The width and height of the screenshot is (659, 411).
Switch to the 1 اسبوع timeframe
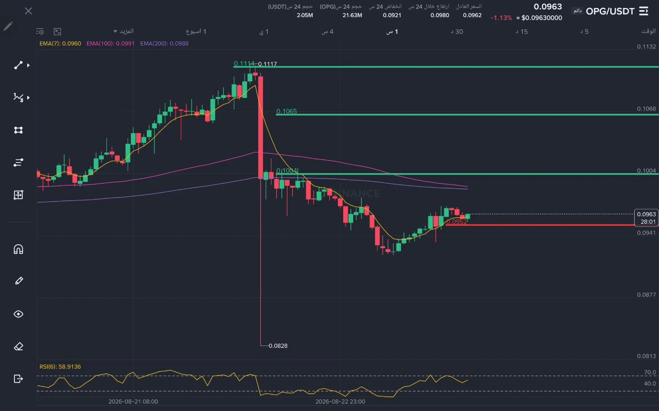[196, 32]
